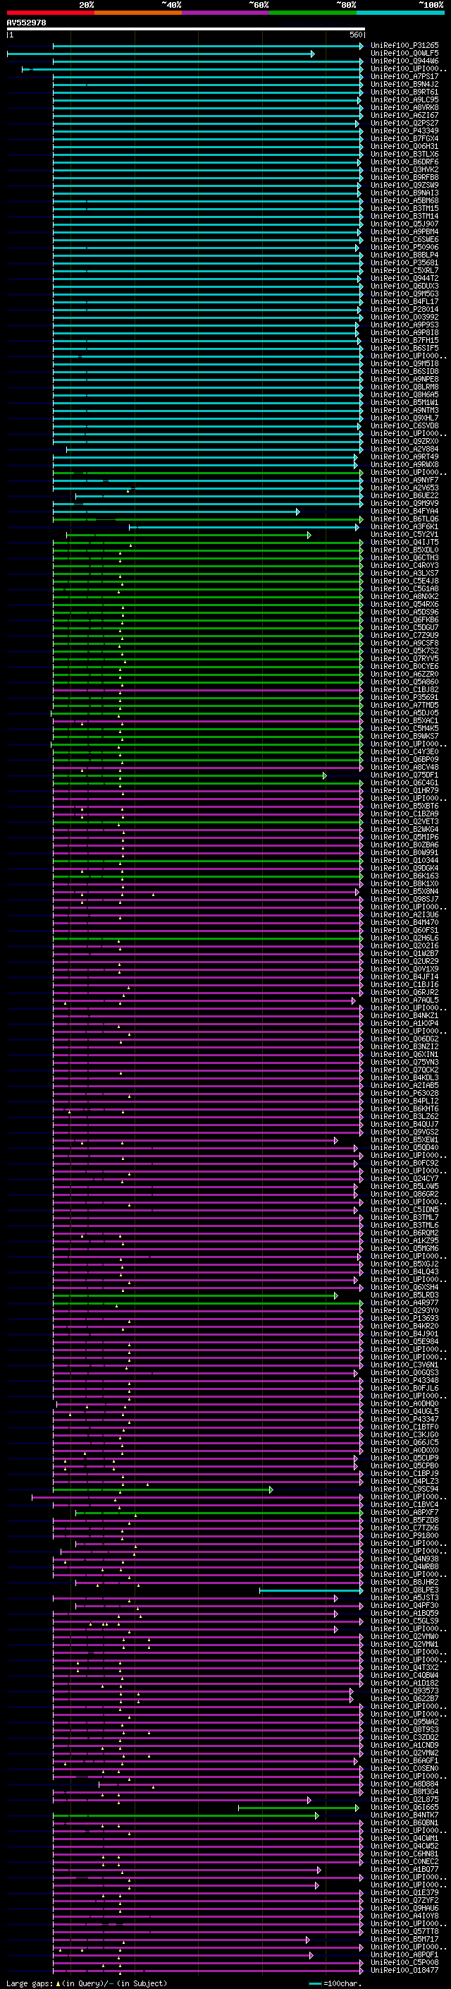
Task: Select label UniRef100_Q4IJT5
Action: (x=404, y=542)
